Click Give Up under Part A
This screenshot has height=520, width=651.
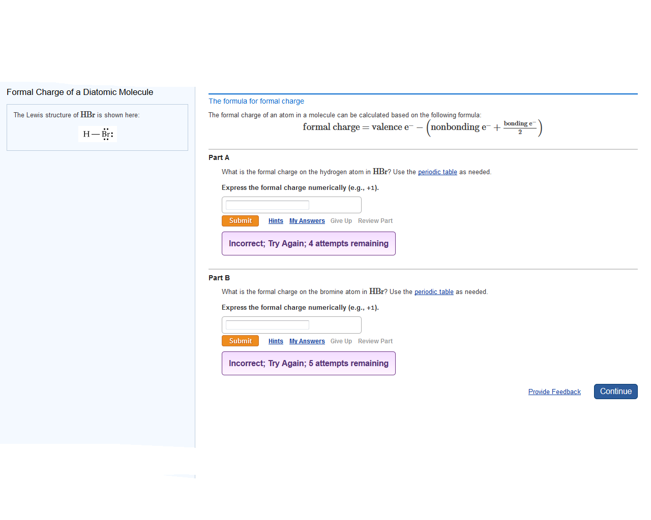[341, 221]
